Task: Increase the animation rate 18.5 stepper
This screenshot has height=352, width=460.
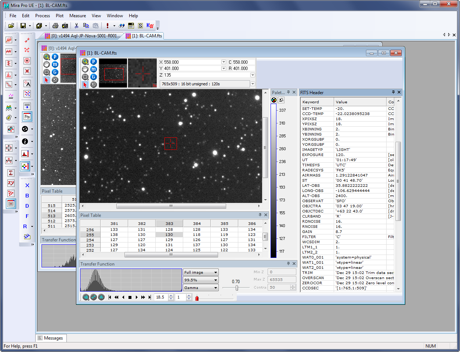Action: [x=171, y=296]
